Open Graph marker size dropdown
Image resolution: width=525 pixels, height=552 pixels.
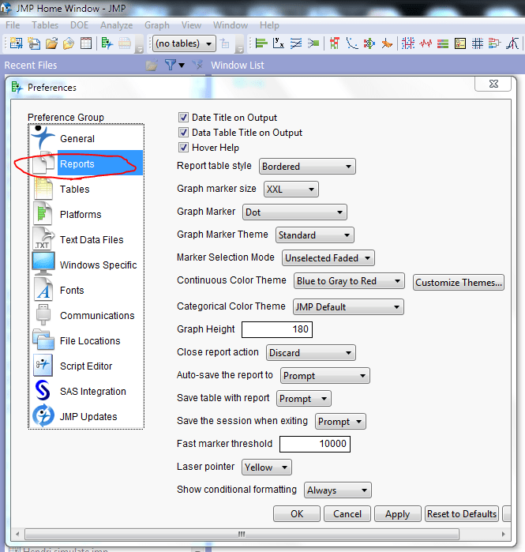point(291,189)
